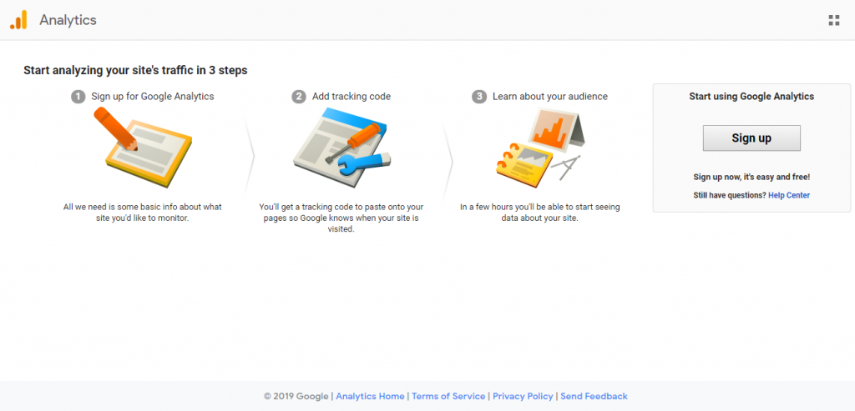This screenshot has width=855, height=411.
Task: Click the 'Add tracking code' step heading
Action: click(352, 97)
